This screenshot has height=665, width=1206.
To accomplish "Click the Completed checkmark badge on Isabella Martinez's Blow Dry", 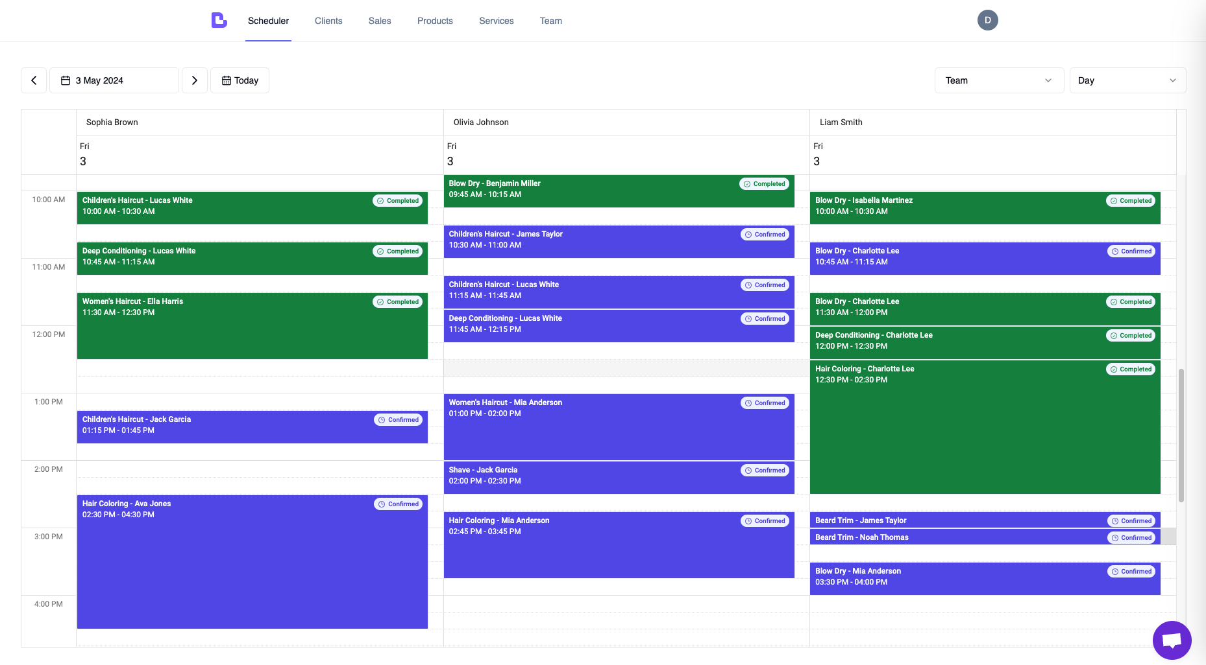I will (x=1131, y=200).
